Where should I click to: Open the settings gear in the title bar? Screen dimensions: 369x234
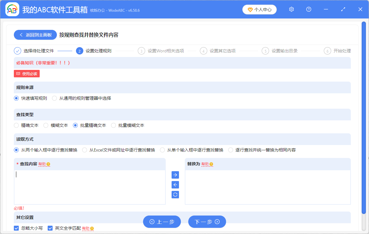coord(291,9)
